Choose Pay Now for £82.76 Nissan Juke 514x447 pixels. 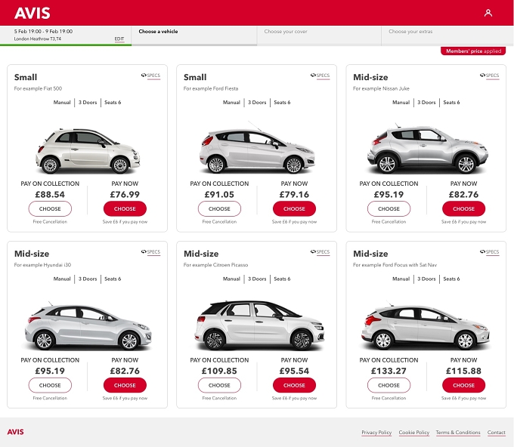click(x=463, y=208)
